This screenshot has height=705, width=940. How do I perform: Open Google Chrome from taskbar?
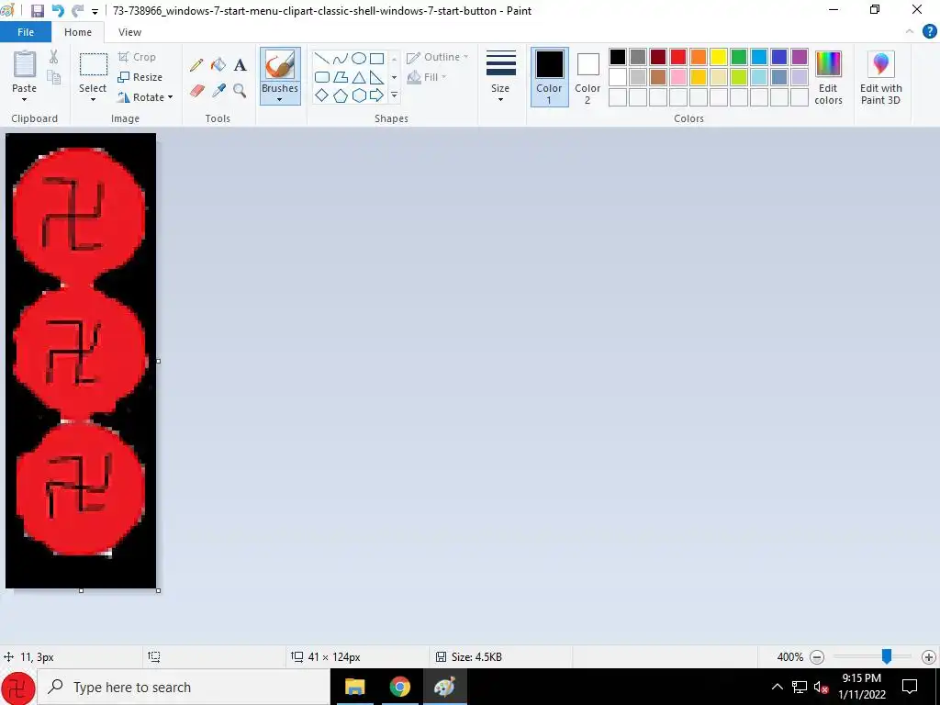(x=400, y=687)
